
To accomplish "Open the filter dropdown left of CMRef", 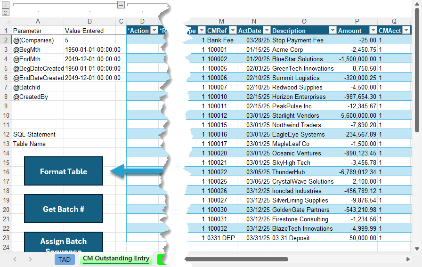I will [202, 31].
